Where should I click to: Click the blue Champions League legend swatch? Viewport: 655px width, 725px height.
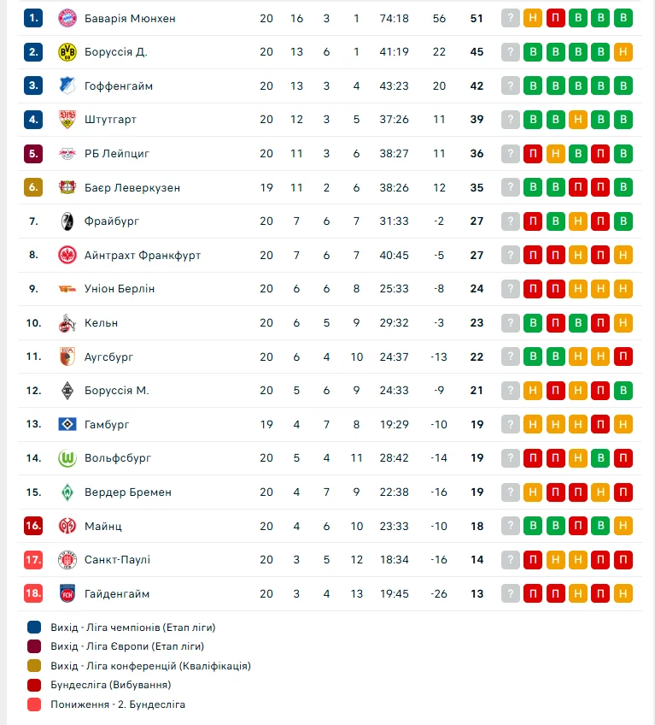coord(34,628)
